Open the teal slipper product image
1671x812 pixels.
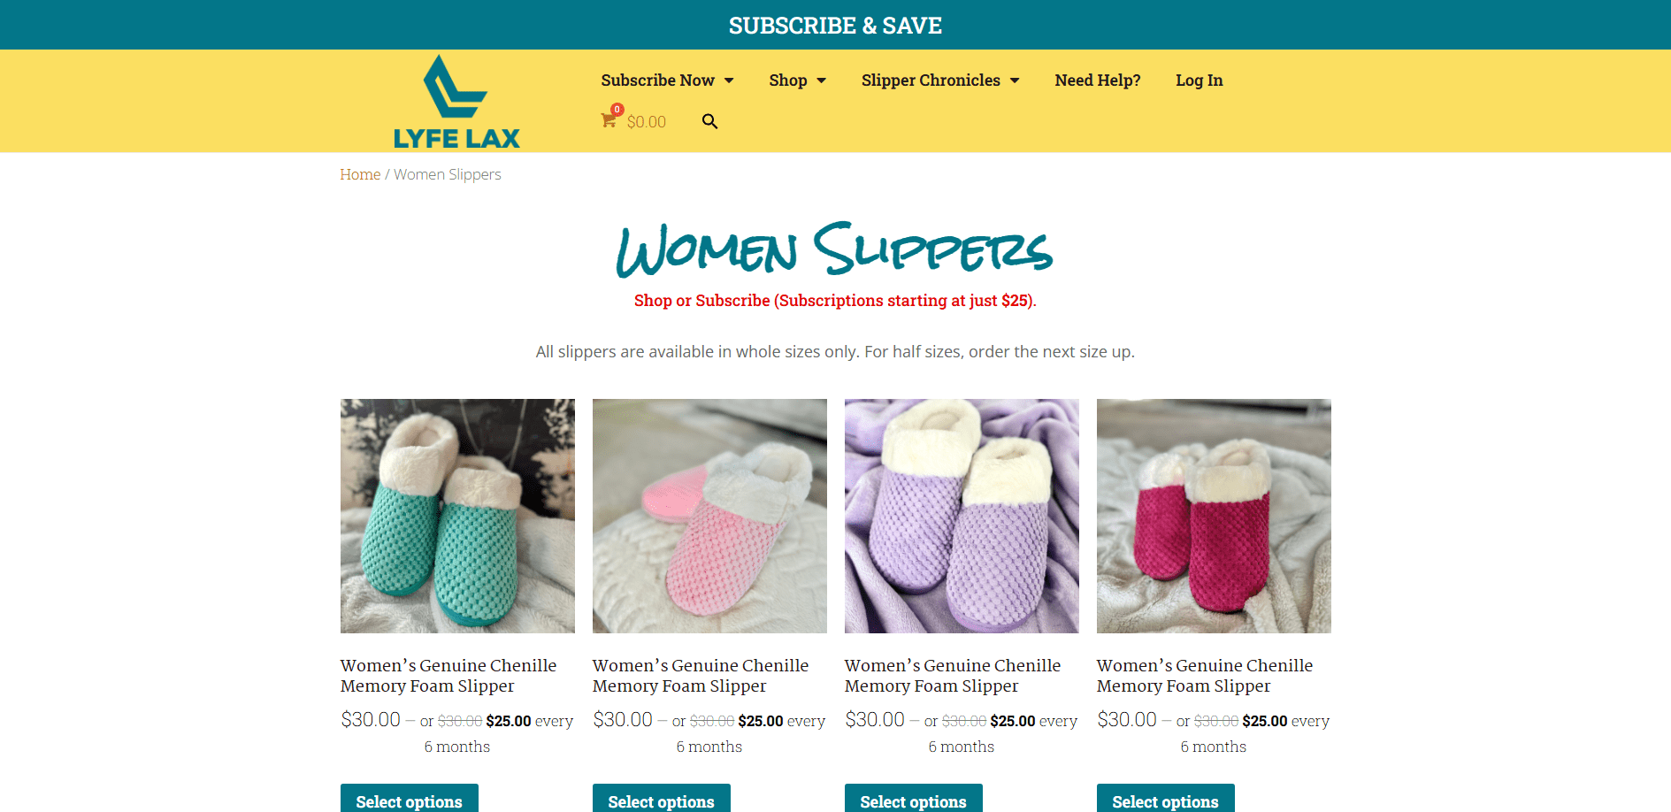click(x=457, y=516)
